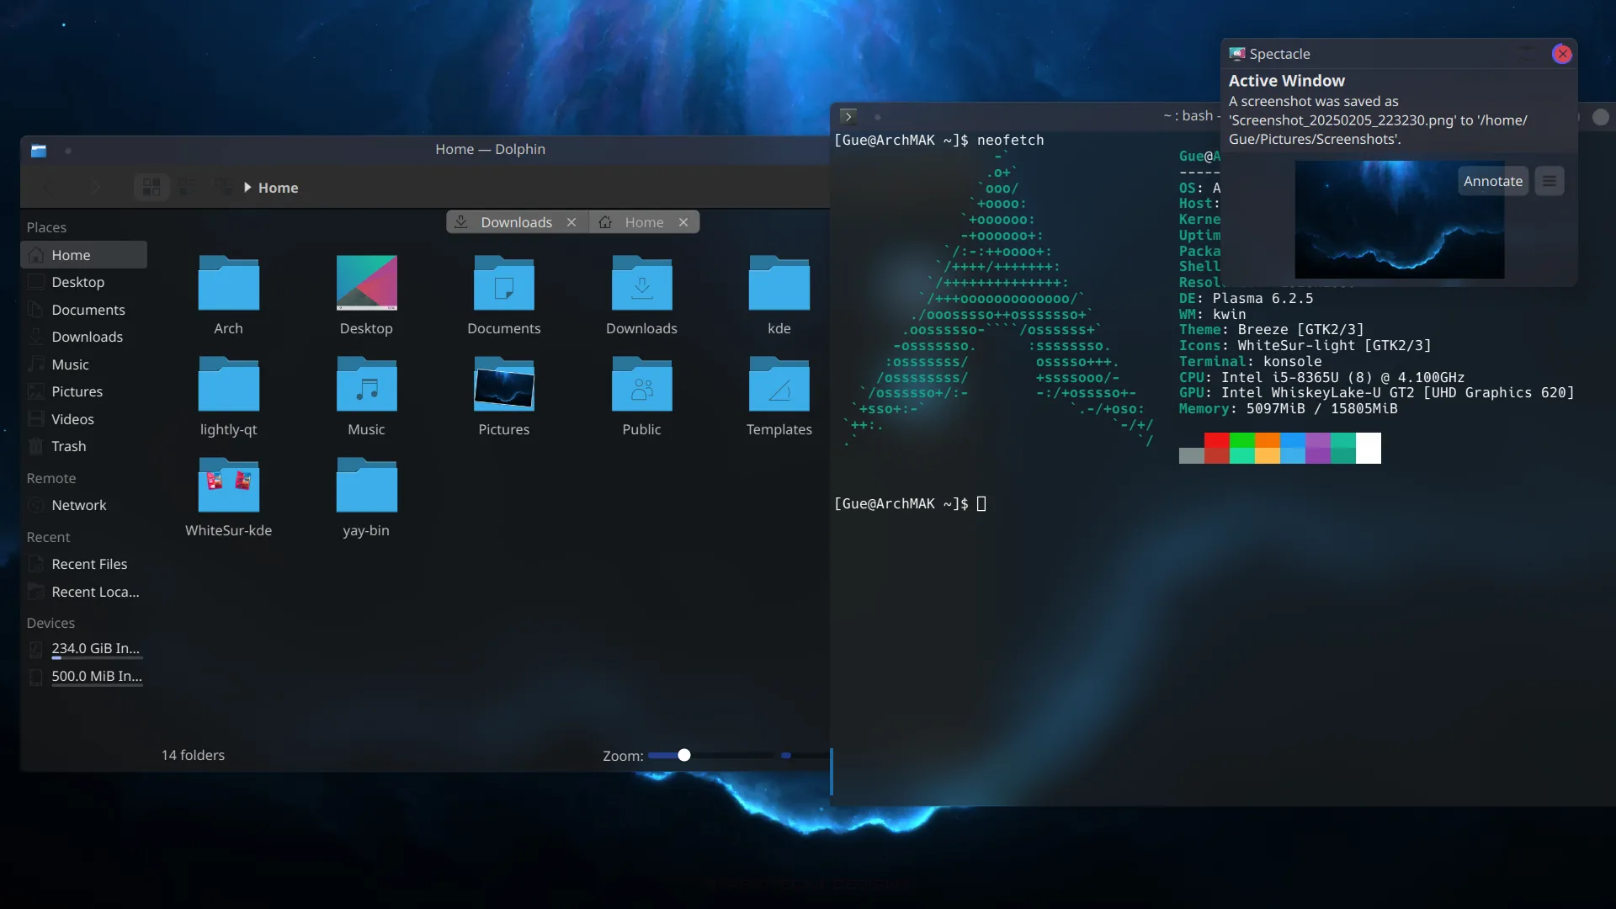1616x909 pixels.
Task: Collapse the Devices section header
Action: click(50, 623)
